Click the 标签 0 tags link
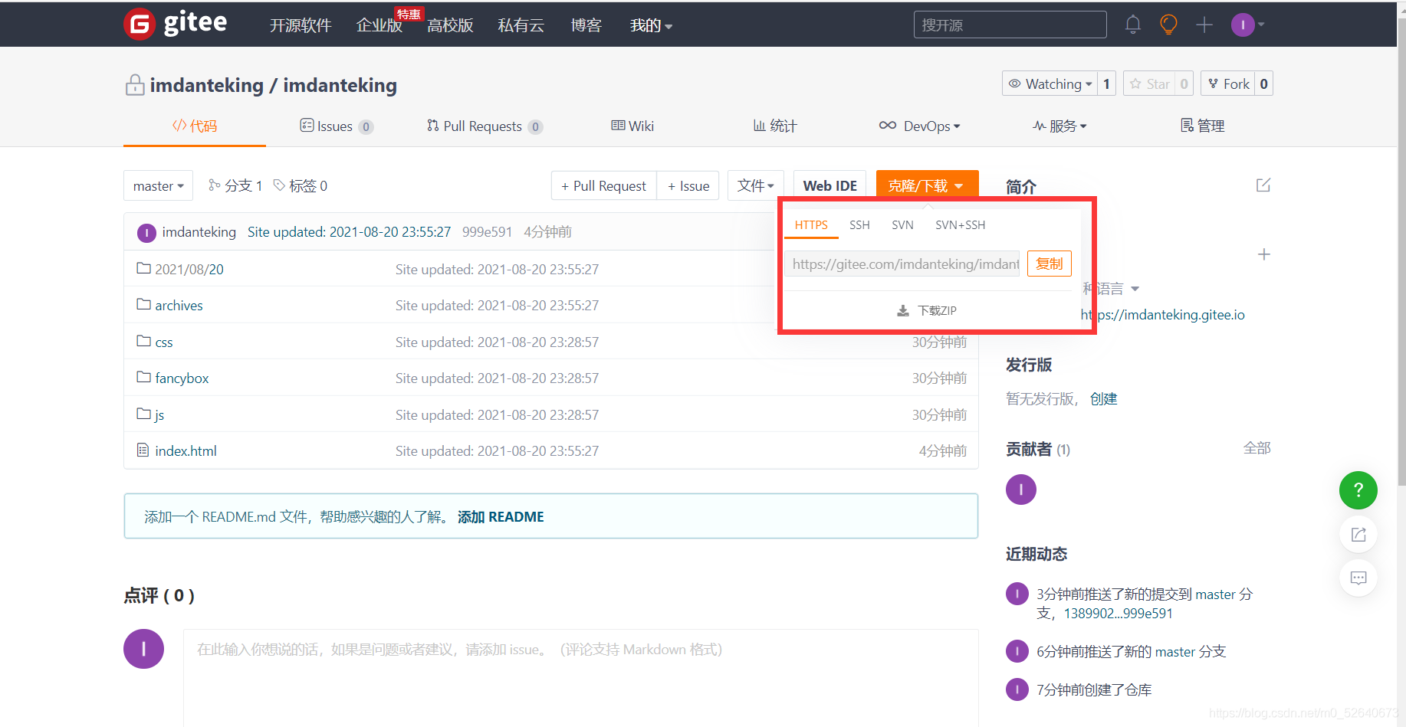The width and height of the screenshot is (1406, 727). [301, 185]
